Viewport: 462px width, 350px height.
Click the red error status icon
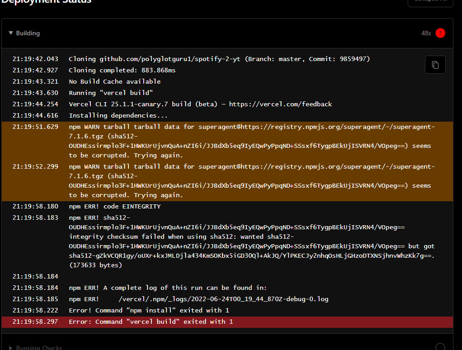(x=440, y=33)
